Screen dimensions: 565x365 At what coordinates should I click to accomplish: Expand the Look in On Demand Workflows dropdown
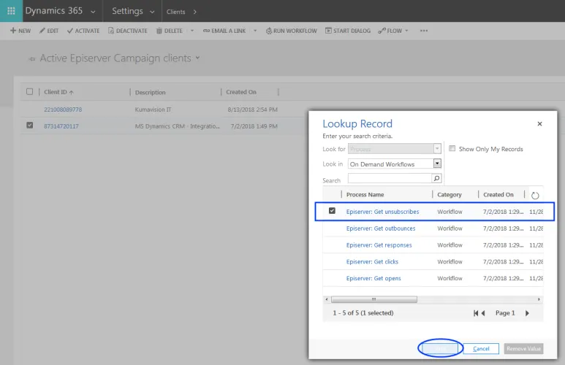coord(437,164)
